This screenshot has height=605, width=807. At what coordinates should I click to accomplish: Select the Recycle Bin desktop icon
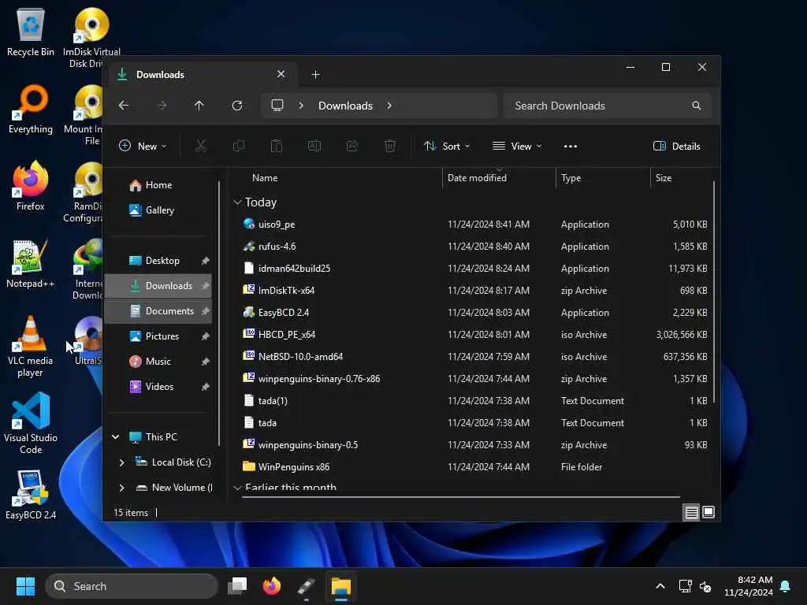tap(31, 32)
